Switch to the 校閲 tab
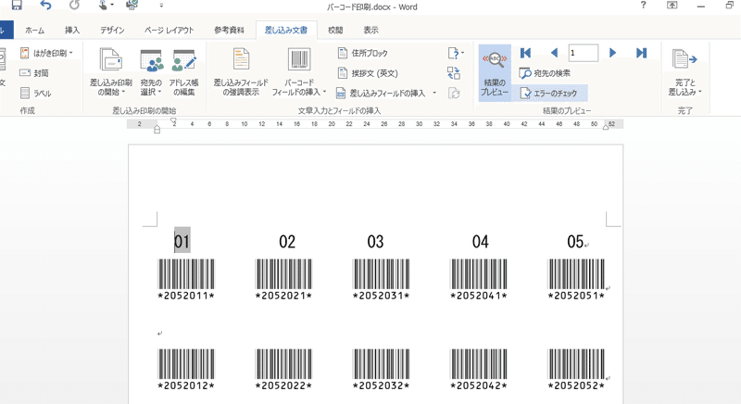Screen dimensions: 741x404 335,31
